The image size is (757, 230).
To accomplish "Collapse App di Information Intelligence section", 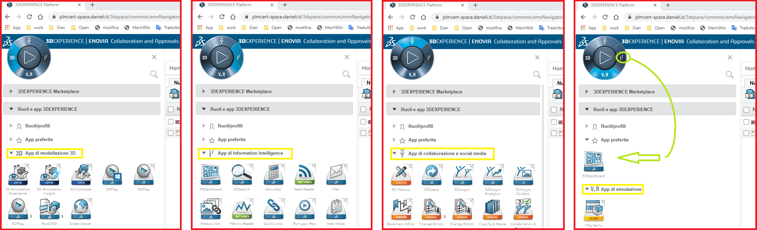I will pos(204,153).
